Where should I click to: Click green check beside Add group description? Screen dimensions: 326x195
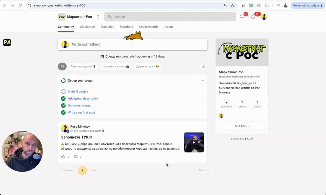pos(63,98)
